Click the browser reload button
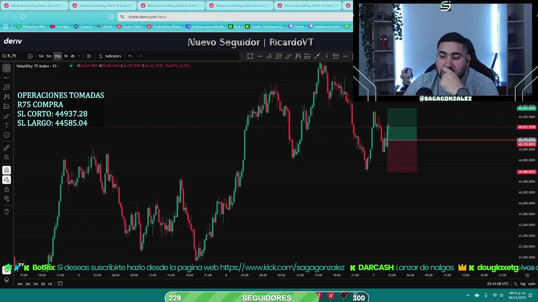The image size is (538, 302). click(23, 17)
